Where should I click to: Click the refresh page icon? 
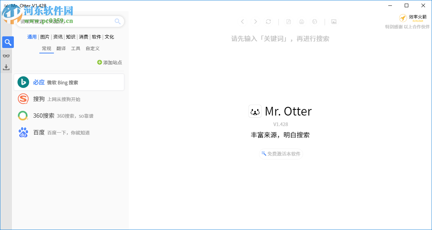pyautogui.click(x=268, y=21)
